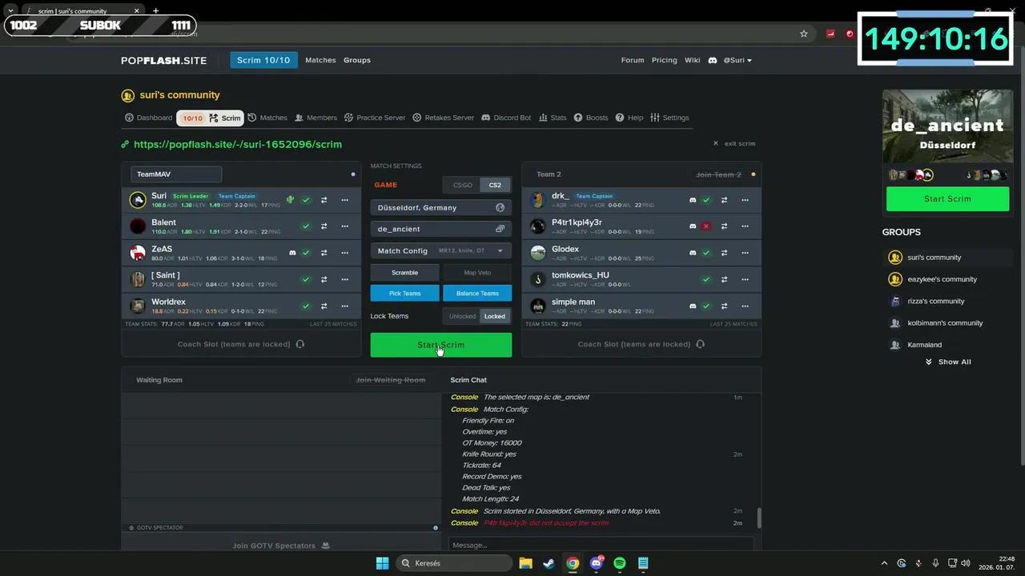Click the green Start Scrim button in Match Settings

(441, 345)
